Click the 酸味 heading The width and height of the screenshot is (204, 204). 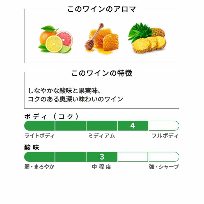[x=32, y=148]
